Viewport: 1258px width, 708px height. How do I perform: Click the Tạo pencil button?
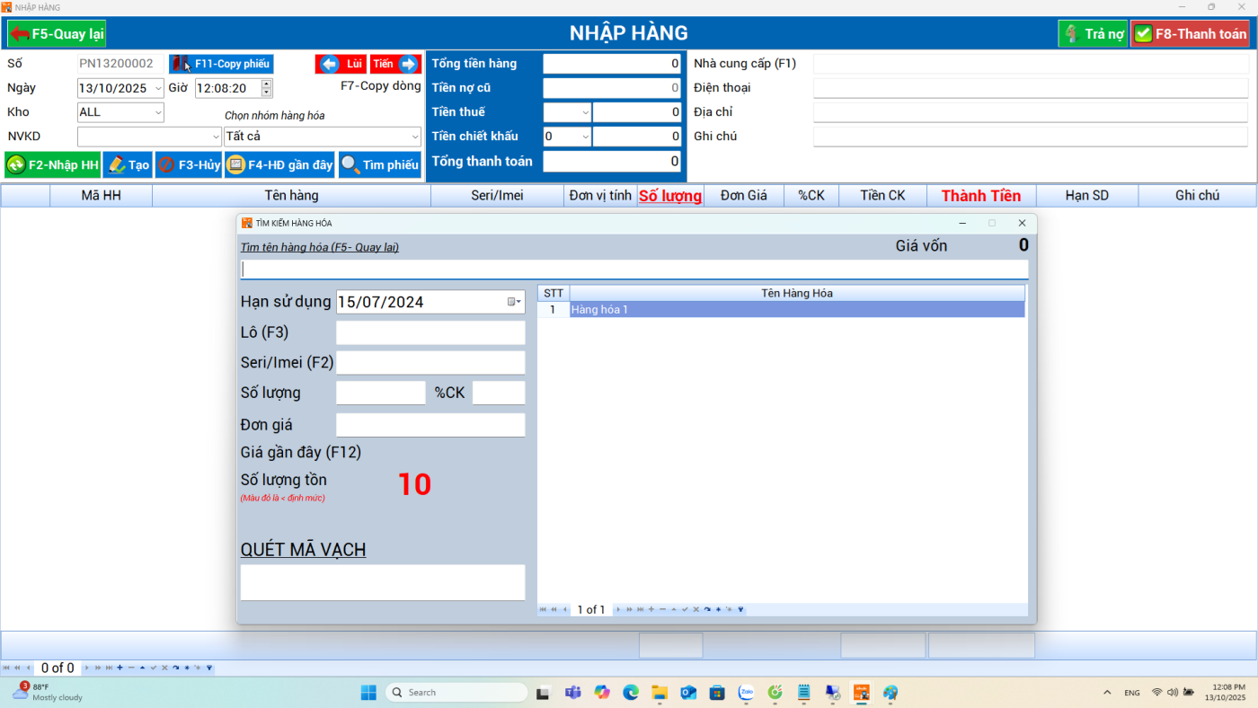tap(128, 165)
